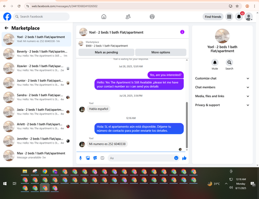The height and width of the screenshot is (199, 259).
Task: Attach a photo file icon
Action: (x=88, y=158)
